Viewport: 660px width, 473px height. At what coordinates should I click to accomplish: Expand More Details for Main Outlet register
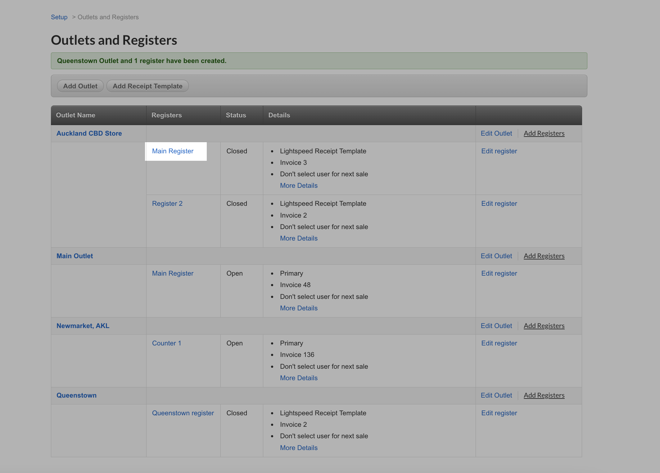[x=299, y=308]
